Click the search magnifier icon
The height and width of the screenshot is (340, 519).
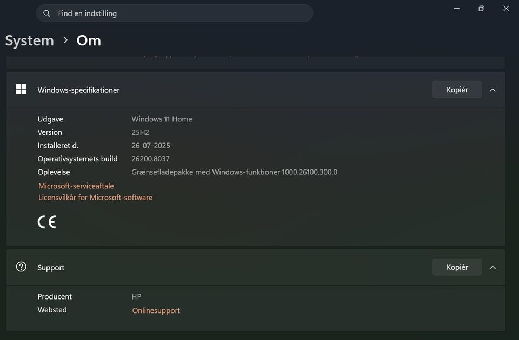point(46,13)
